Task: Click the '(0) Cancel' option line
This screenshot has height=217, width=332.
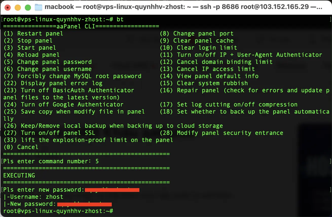Action: coord(21,147)
